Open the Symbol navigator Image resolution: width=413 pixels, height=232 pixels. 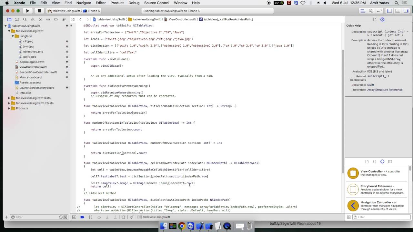coord(17,19)
